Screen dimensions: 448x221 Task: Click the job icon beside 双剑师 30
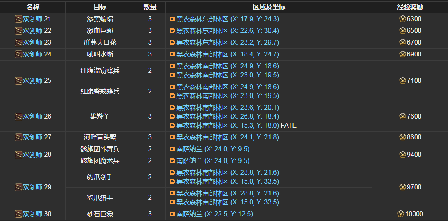[19, 214]
